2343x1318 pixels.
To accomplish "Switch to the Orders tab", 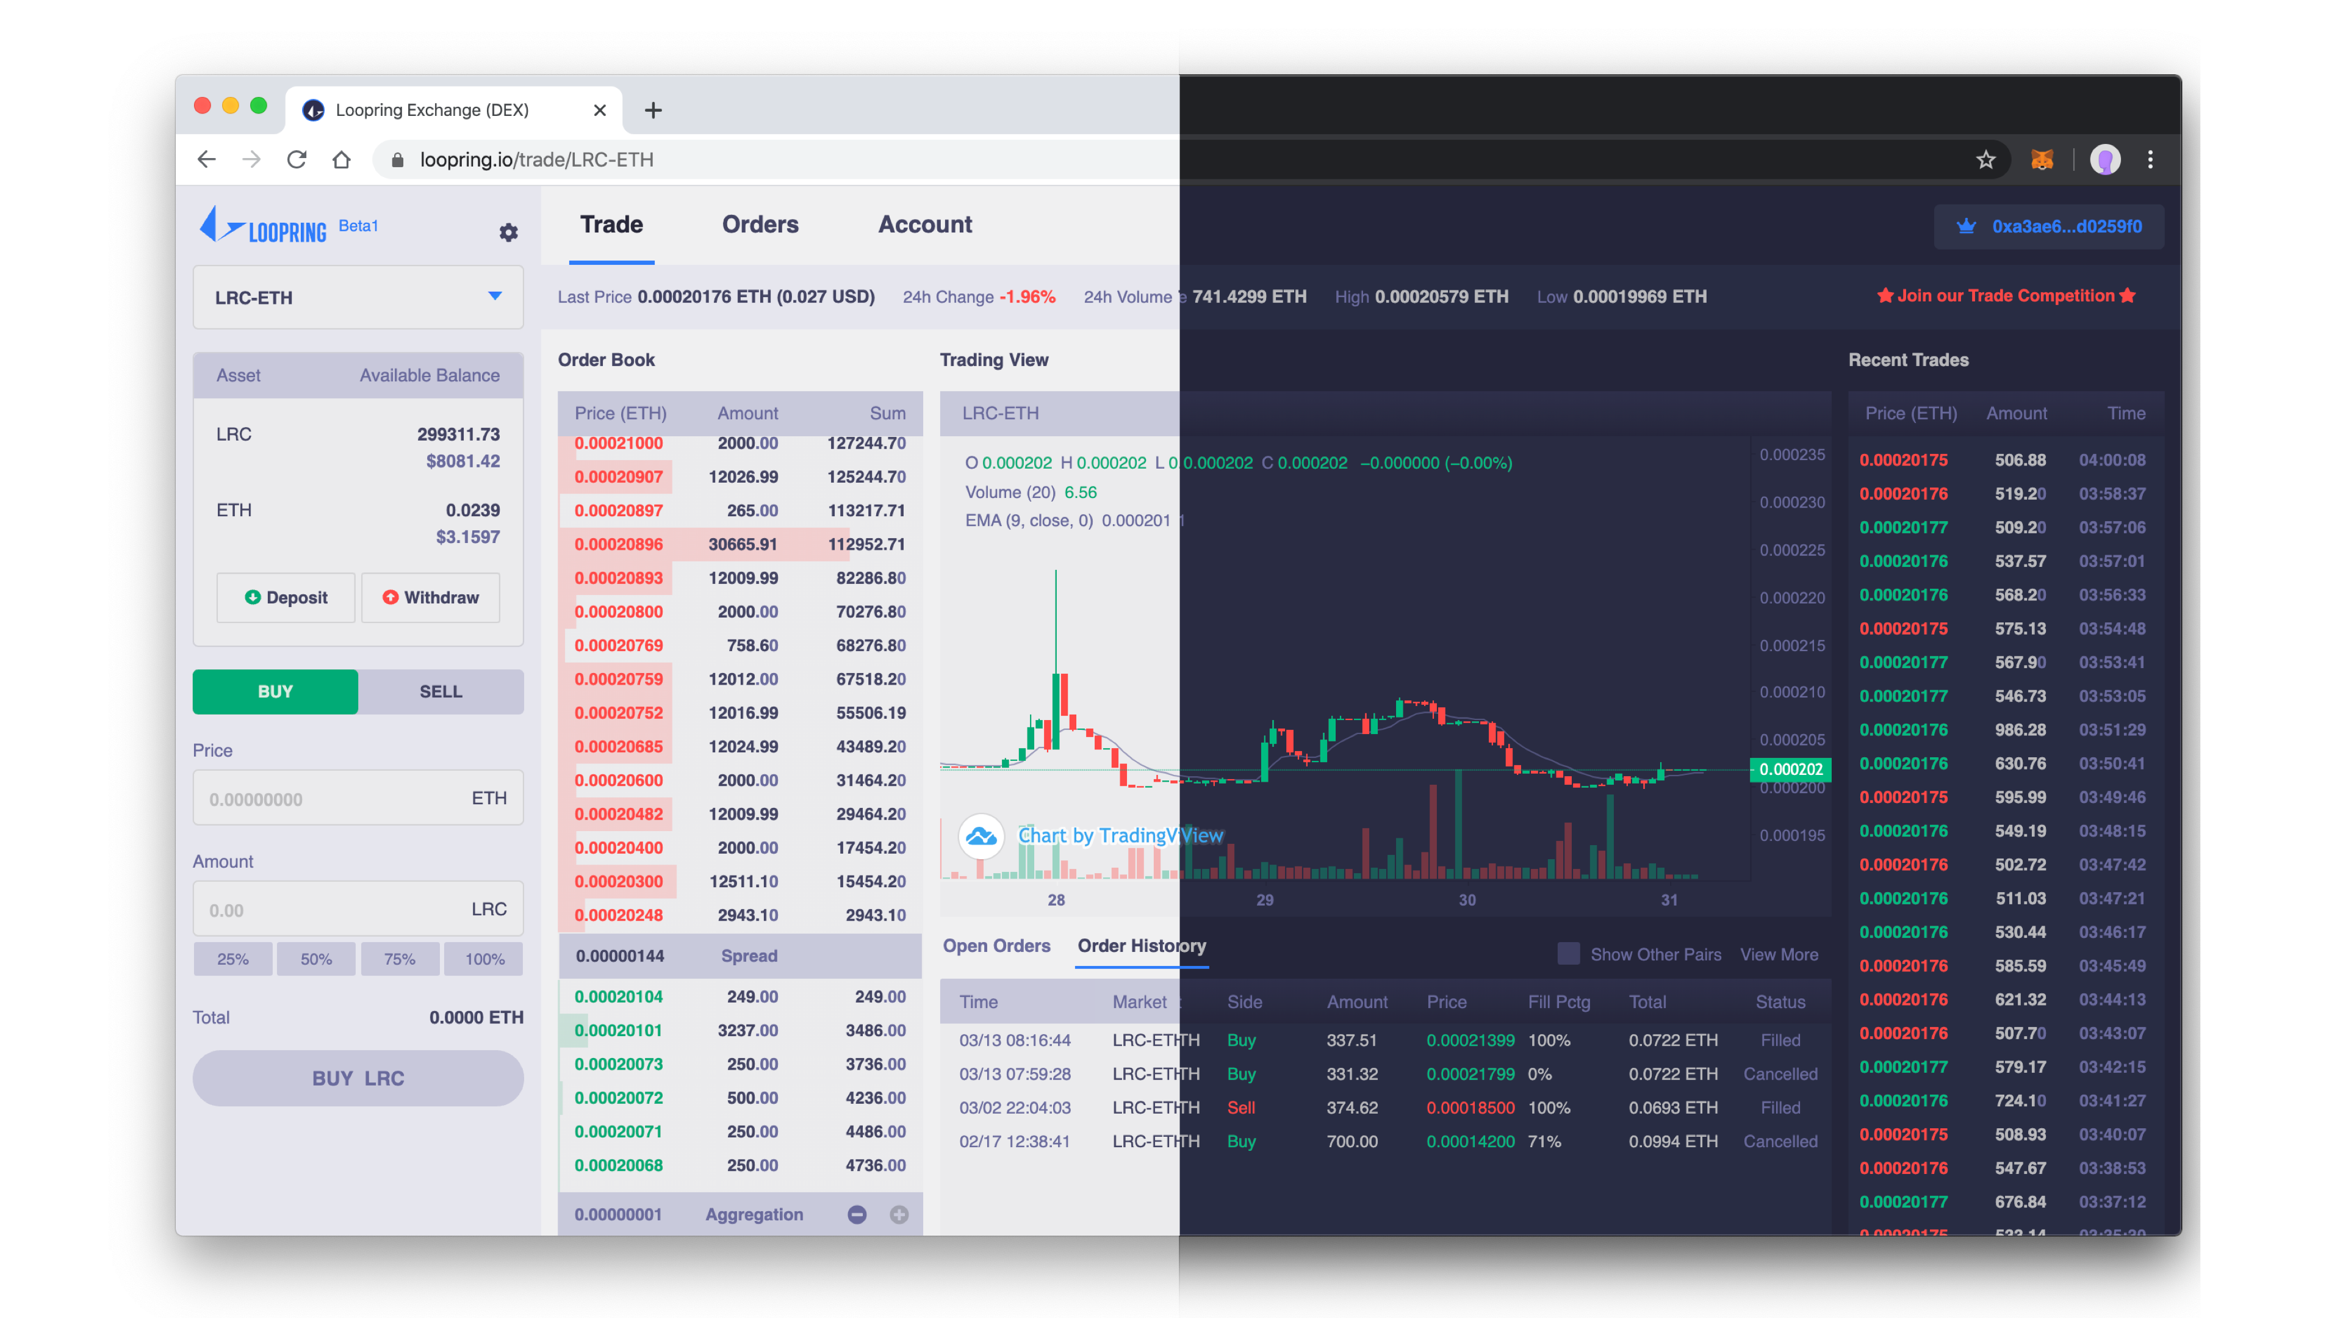I will click(760, 225).
